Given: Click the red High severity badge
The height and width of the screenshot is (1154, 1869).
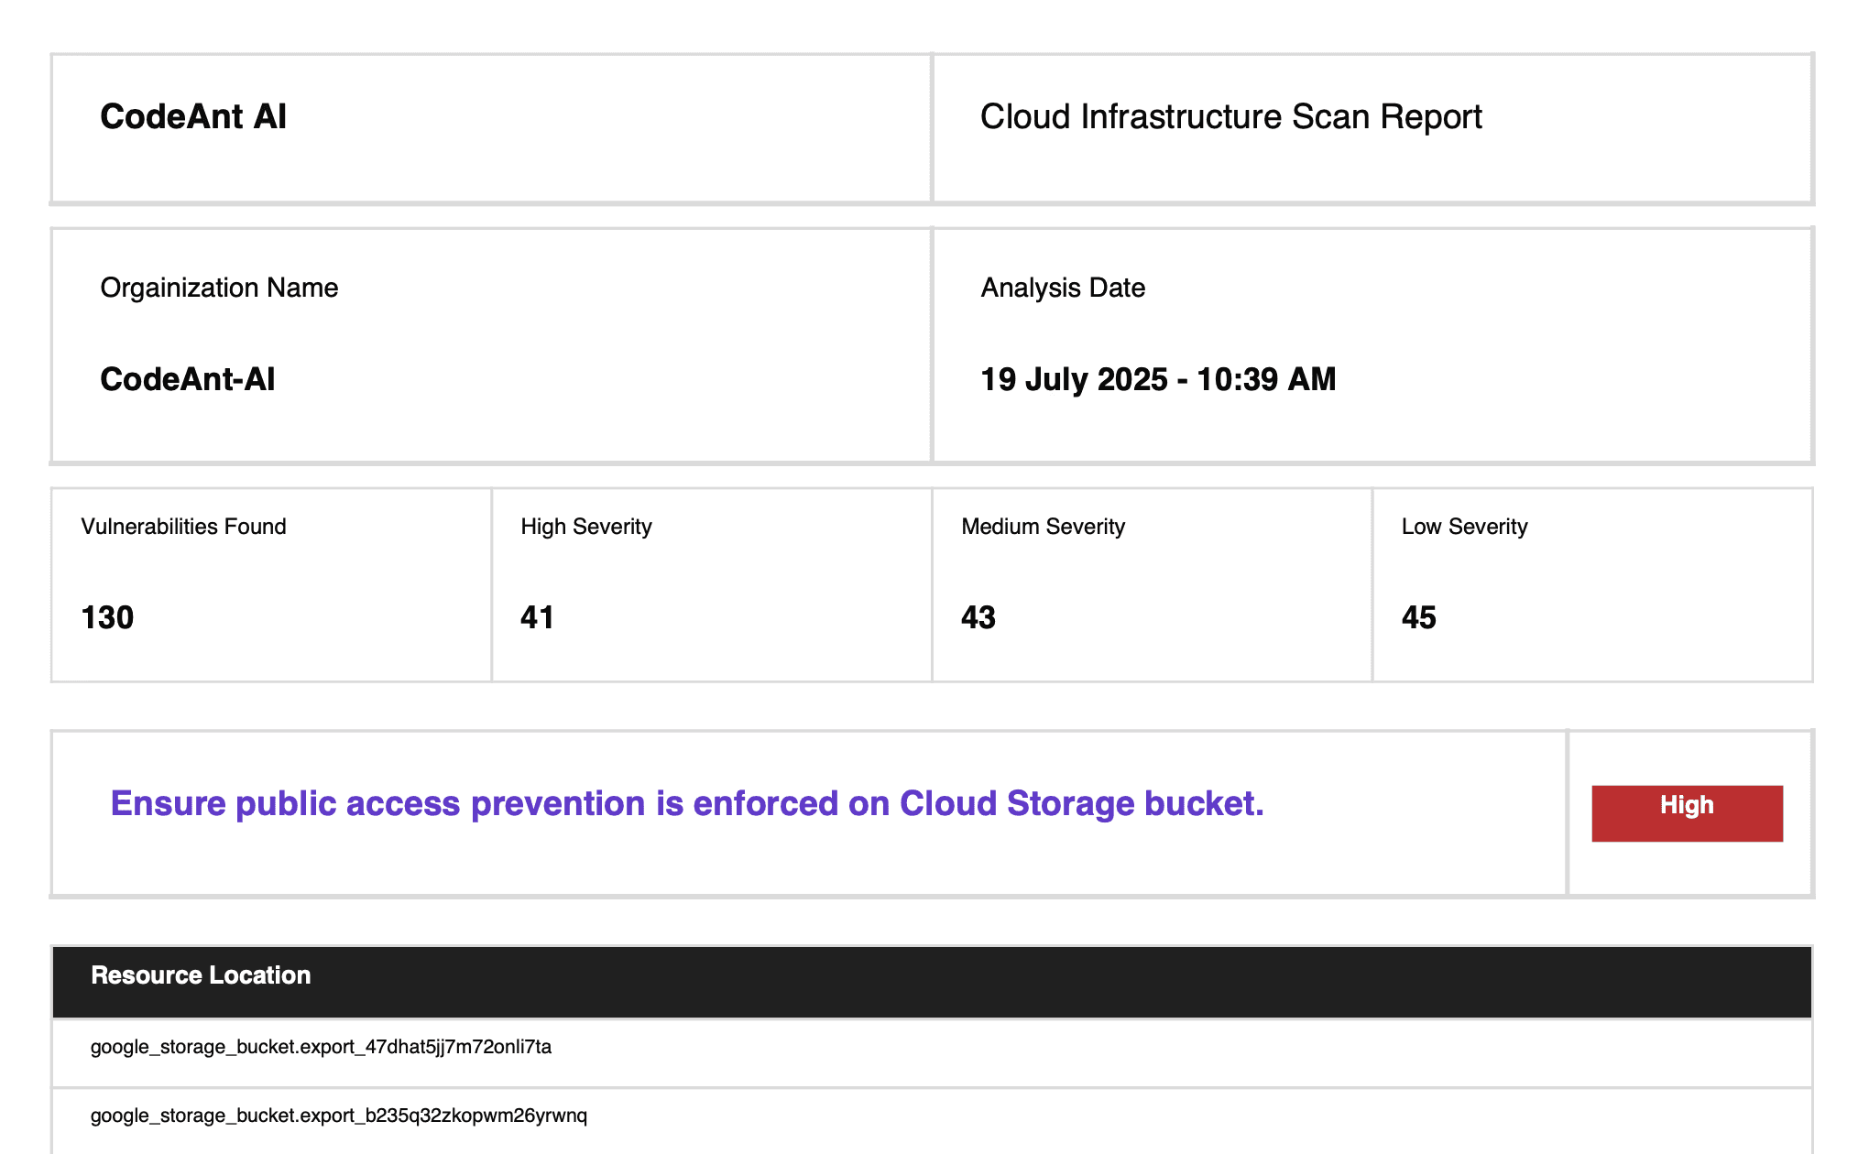Looking at the screenshot, I should (x=1687, y=812).
